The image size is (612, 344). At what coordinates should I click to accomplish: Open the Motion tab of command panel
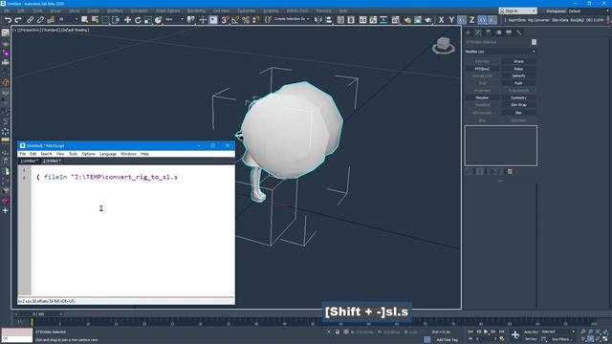(498, 32)
